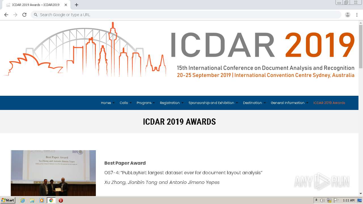Open Windows Media Player taskbar icon
This screenshot has width=363, height=204.
tap(42, 200)
